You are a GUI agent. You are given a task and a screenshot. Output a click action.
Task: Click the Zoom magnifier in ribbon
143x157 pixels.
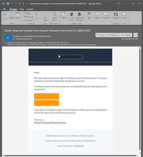click(124, 16)
